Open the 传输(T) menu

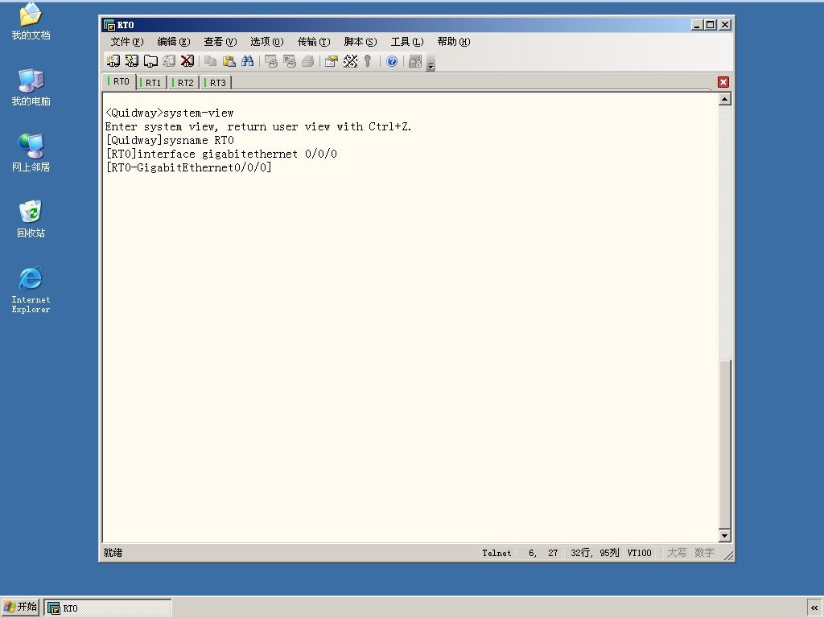(x=314, y=42)
